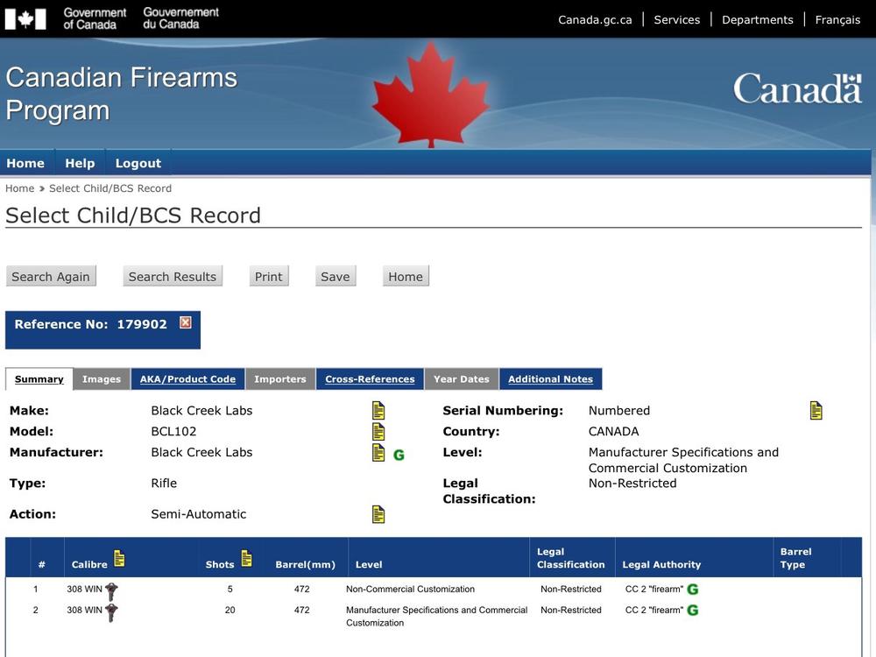Image resolution: width=876 pixels, height=657 pixels.
Task: Click the Search Again button
Action: [x=51, y=277]
